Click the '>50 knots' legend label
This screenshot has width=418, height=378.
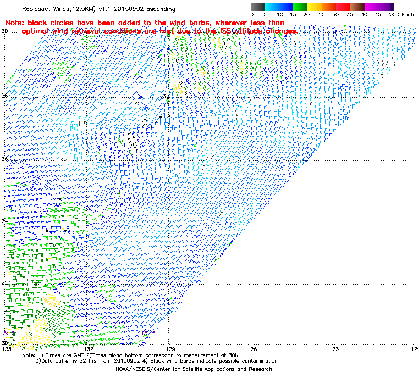(x=402, y=15)
